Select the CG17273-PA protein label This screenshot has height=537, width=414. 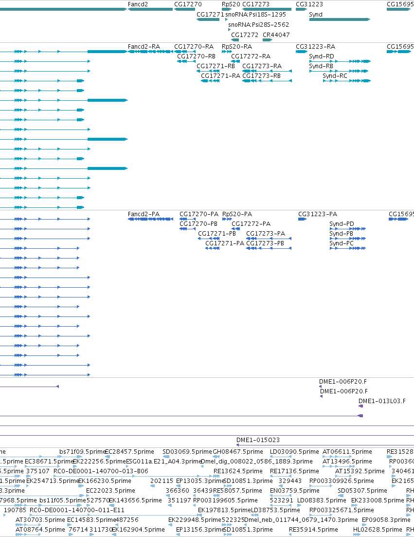point(266,234)
